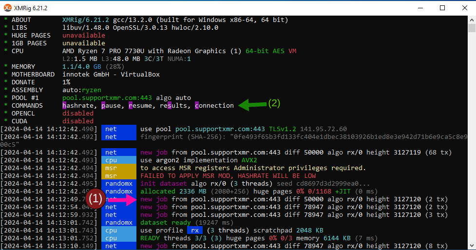Click the scrollbar up arrow

click(472, 20)
